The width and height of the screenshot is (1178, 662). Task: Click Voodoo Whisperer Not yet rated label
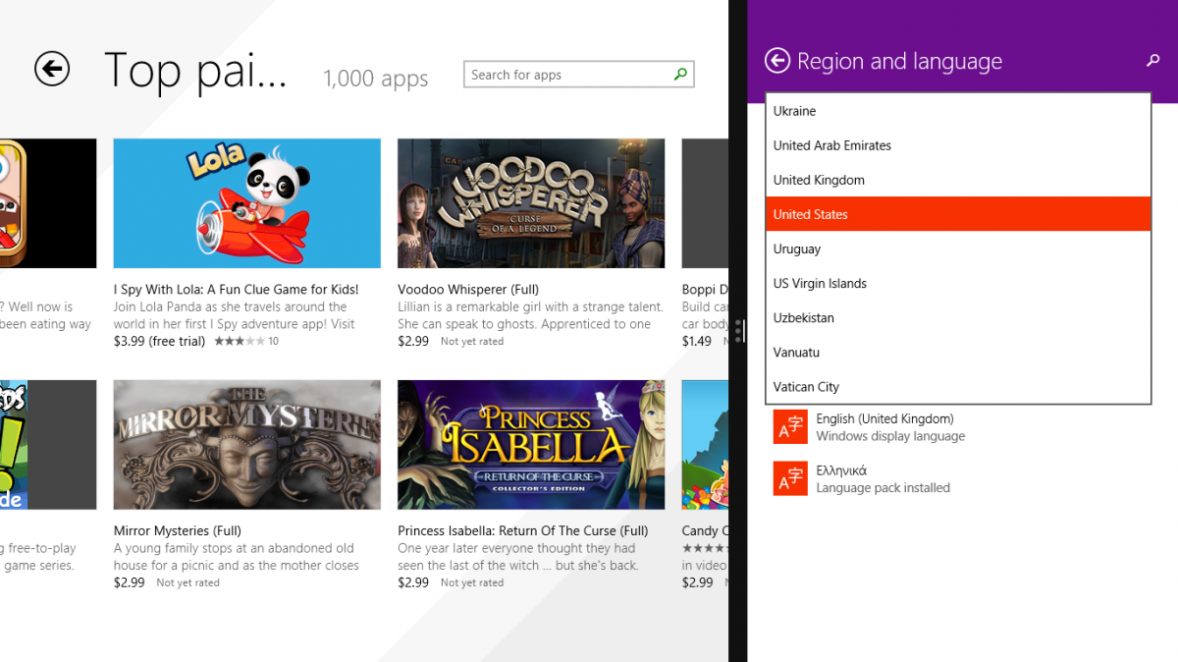(x=472, y=342)
